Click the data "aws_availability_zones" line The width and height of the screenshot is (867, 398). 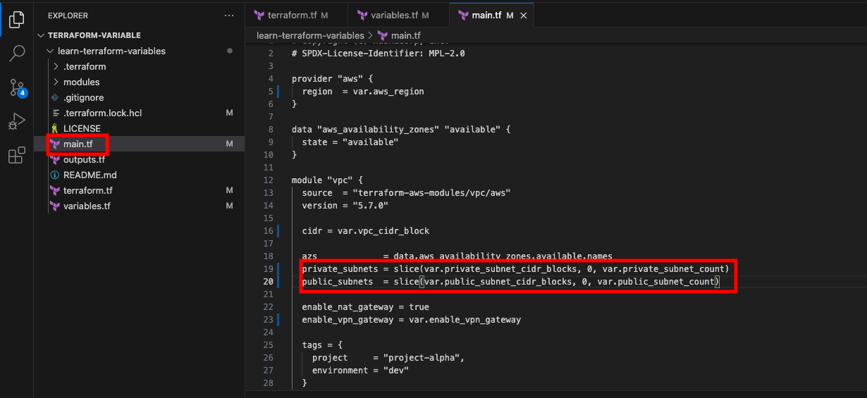tap(401, 130)
